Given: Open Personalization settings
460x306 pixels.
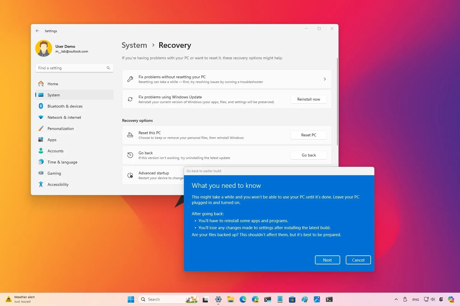Looking at the screenshot, I should tap(74, 129).
